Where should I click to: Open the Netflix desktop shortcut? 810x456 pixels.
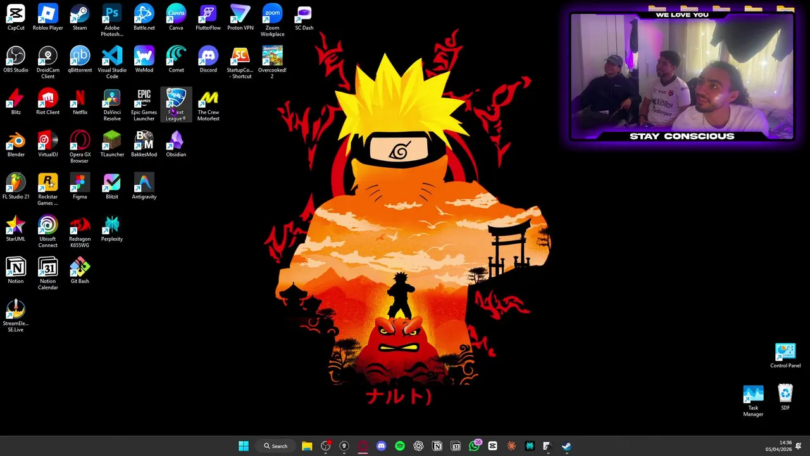(x=80, y=103)
